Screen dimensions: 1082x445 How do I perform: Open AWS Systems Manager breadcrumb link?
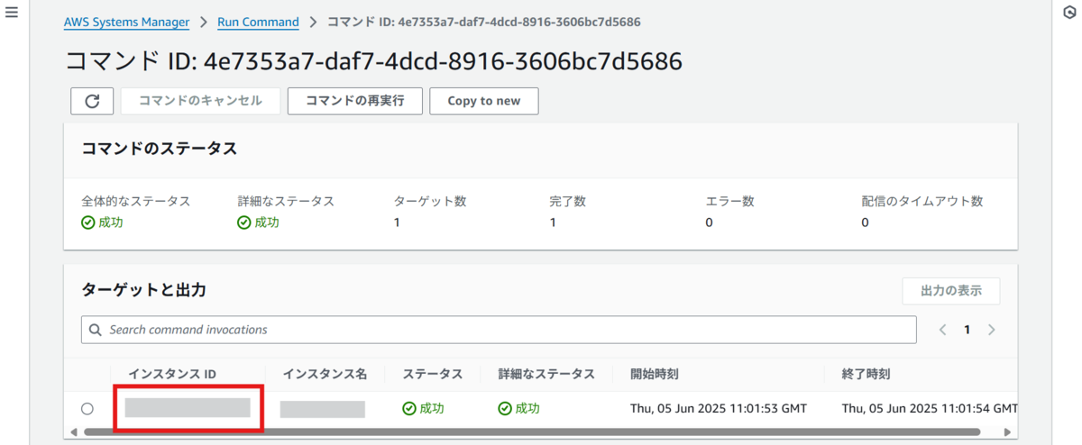126,22
